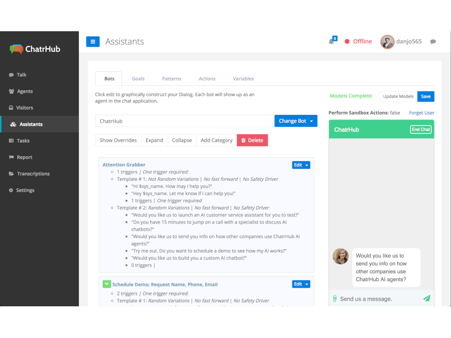Image resolution: width=451 pixels, height=338 pixels.
Task: Click the Forget User link
Action: click(421, 113)
